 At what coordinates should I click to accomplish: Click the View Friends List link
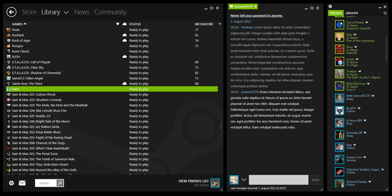click(x=194, y=181)
